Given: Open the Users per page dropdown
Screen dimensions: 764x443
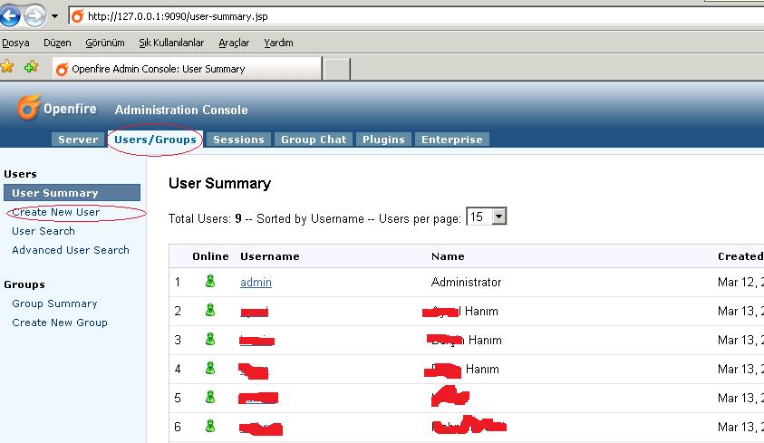Looking at the screenshot, I should click(487, 217).
